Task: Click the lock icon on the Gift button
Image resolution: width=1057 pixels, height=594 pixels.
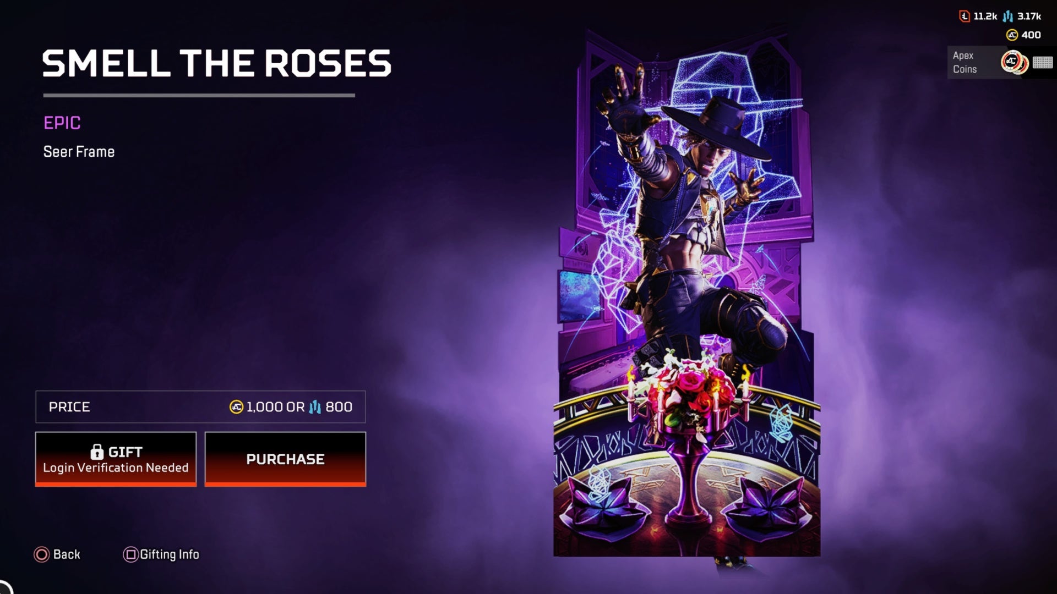Action: pos(97,452)
